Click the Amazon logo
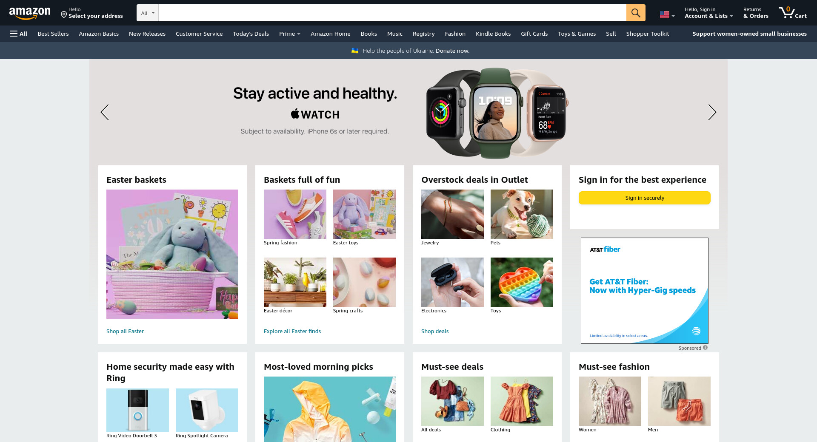Viewport: 817px width, 442px height. [x=30, y=13]
